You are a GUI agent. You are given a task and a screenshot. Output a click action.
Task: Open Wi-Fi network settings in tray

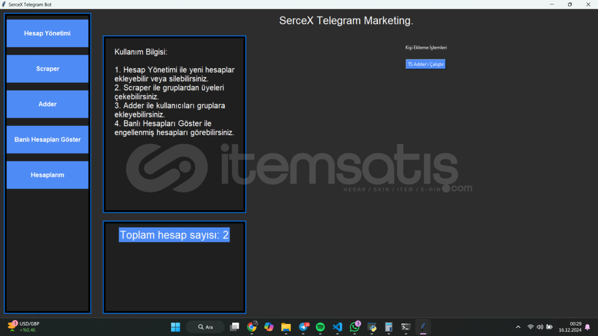click(530, 327)
